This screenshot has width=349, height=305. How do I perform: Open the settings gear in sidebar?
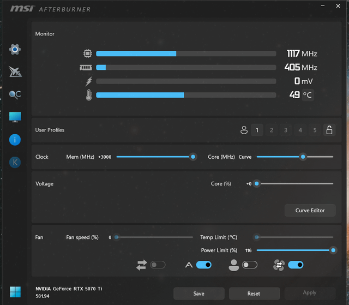pyautogui.click(x=15, y=49)
